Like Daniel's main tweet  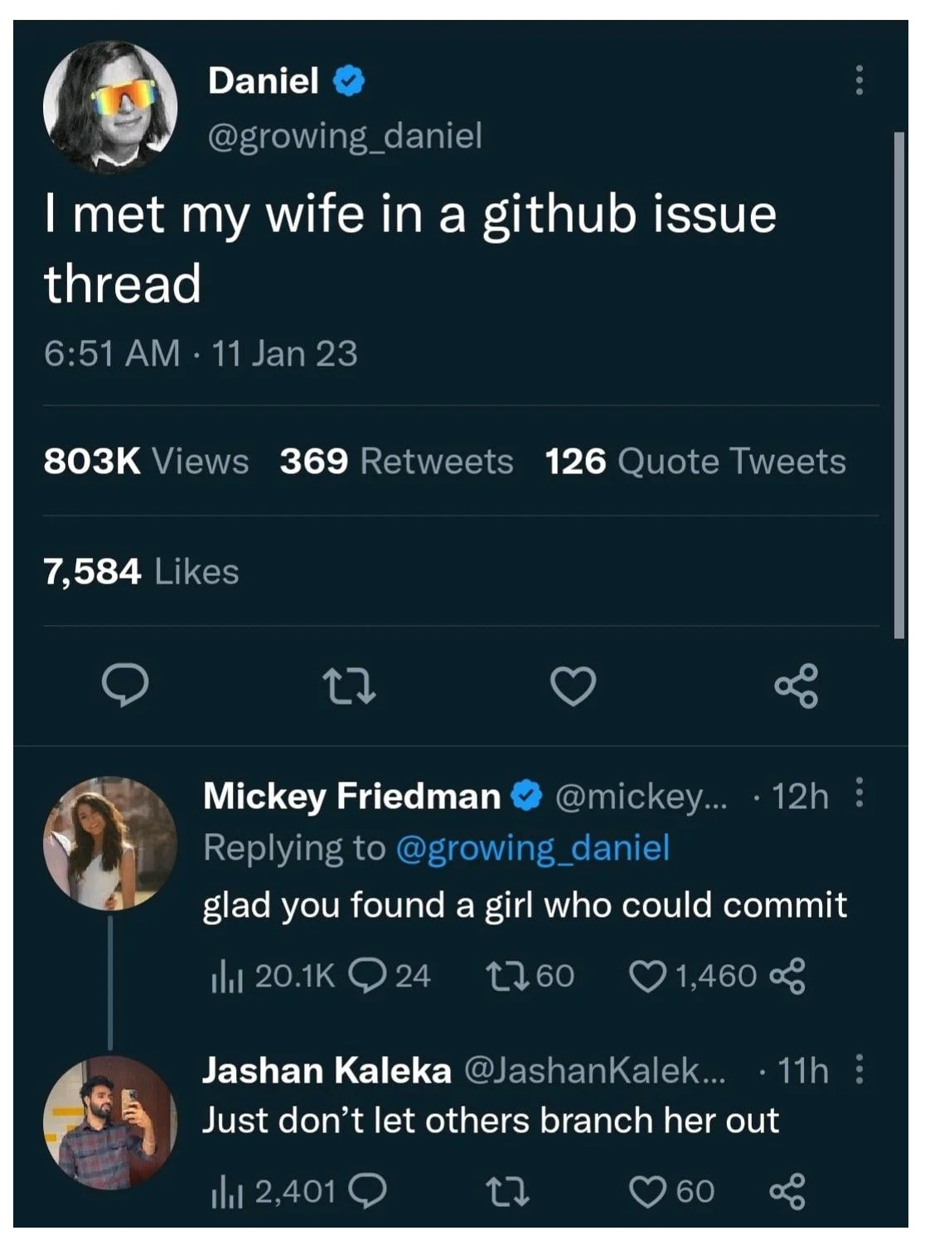[573, 687]
